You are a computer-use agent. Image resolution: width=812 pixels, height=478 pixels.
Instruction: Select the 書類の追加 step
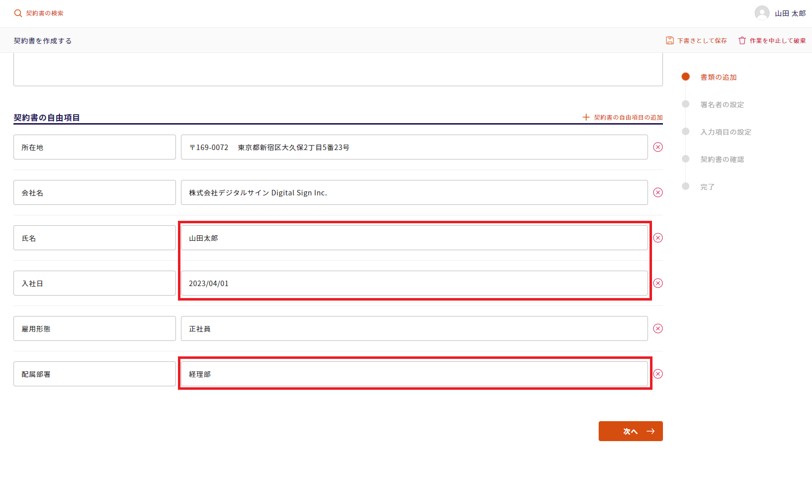[718, 77]
